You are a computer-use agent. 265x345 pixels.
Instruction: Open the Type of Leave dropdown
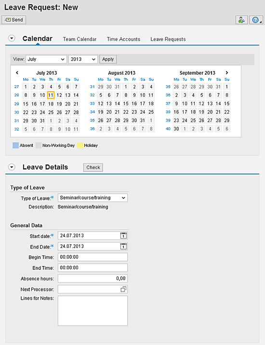tap(93, 198)
